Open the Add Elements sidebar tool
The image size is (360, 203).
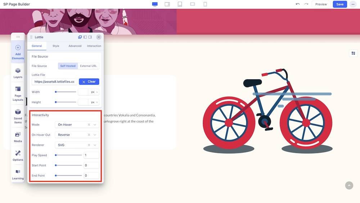coord(18,52)
